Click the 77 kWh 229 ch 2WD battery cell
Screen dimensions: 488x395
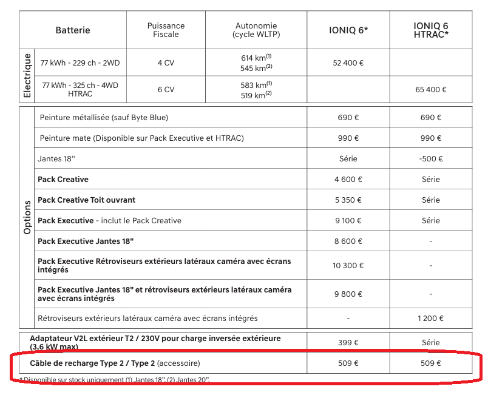coord(80,63)
